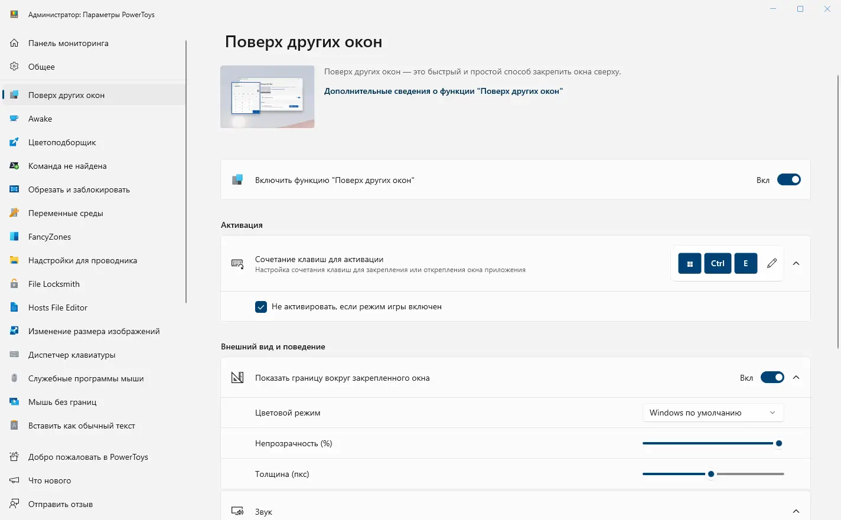The height and width of the screenshot is (520, 841).
Task: Click the Надстройки для проводника folder icon
Action: click(14, 260)
